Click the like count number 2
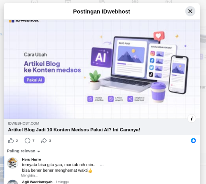The height and width of the screenshot is (184, 206). tap(17, 141)
